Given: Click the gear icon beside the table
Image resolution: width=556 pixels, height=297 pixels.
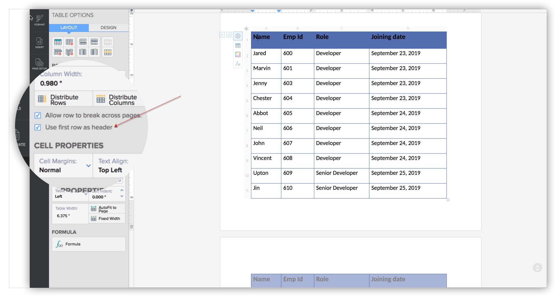Looking at the screenshot, I should [238, 36].
